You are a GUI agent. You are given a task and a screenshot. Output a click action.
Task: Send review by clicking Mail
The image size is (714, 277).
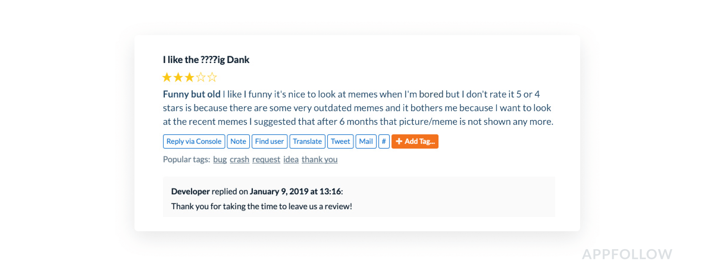pyautogui.click(x=366, y=141)
